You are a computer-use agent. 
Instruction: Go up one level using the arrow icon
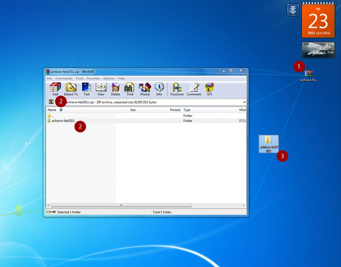pos(51,102)
